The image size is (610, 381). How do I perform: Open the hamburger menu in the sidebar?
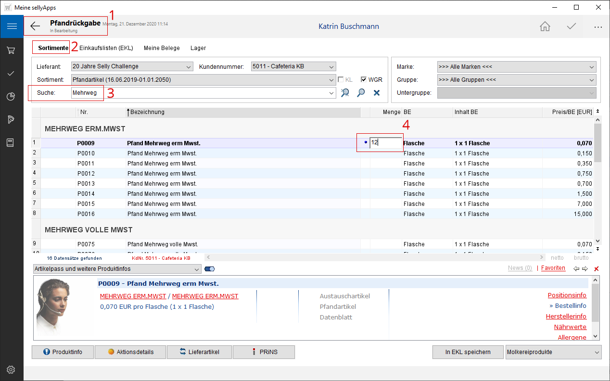[12, 26]
